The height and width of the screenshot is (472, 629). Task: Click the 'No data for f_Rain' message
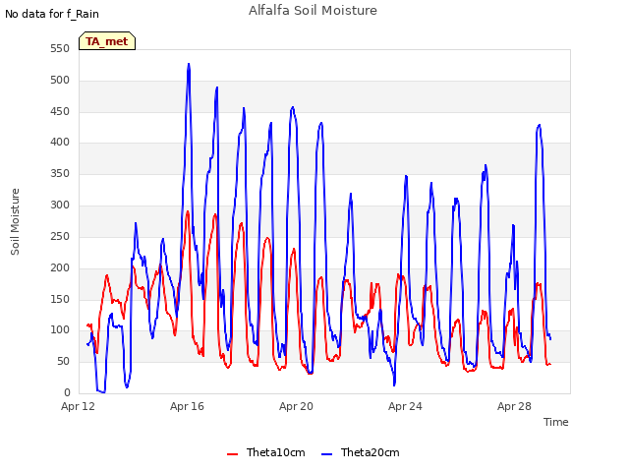52,14
